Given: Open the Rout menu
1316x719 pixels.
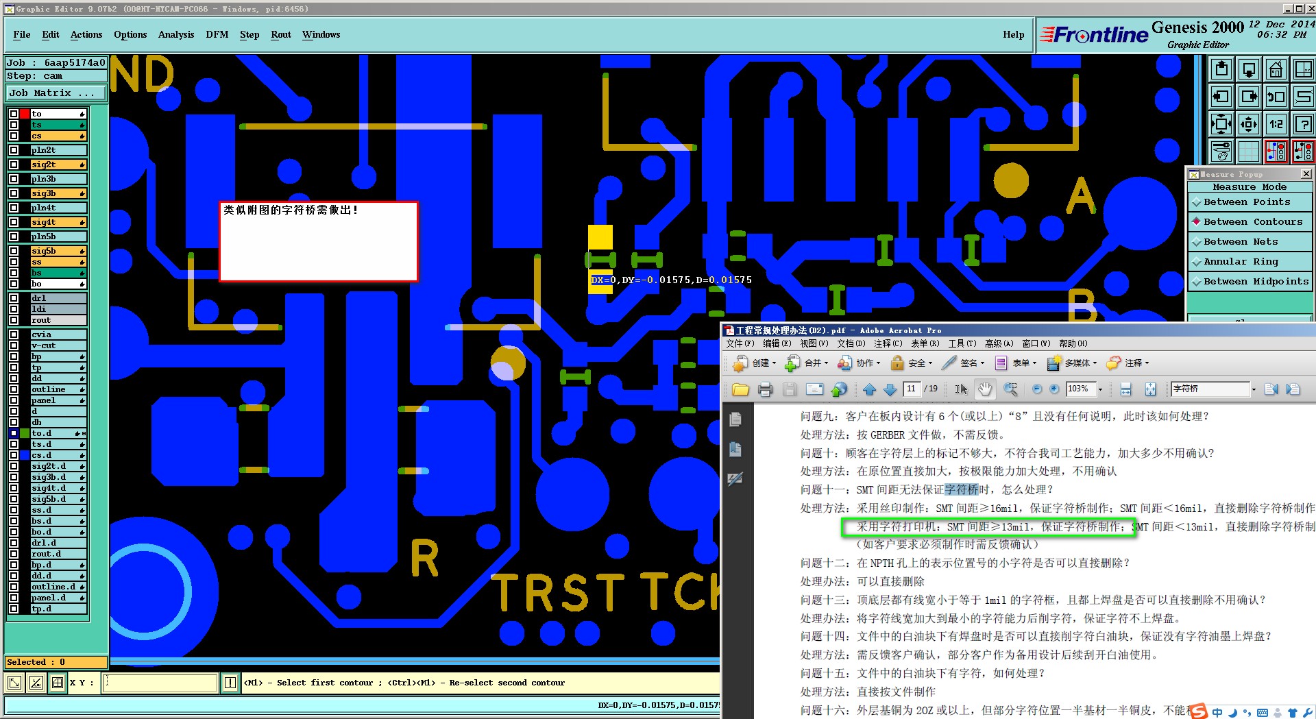Looking at the screenshot, I should 281,34.
